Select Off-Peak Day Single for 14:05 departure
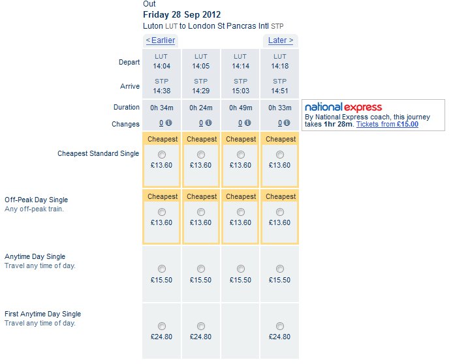This screenshot has height=364, width=453. pos(201,212)
